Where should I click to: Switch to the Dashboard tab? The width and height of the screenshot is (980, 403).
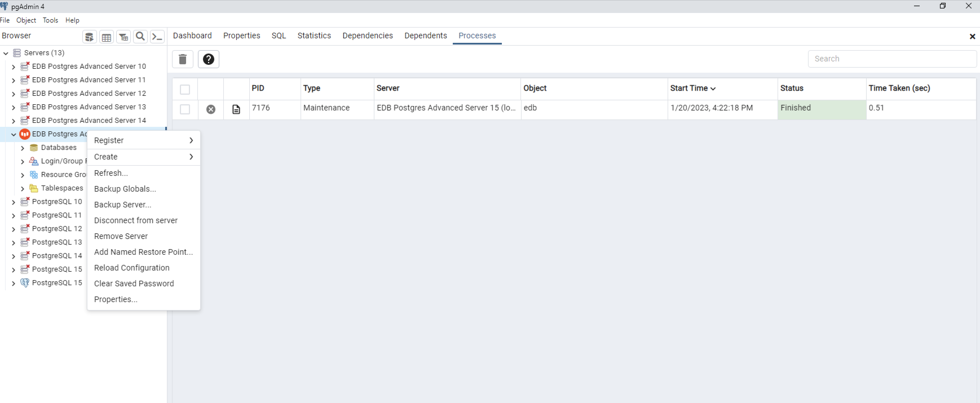pyautogui.click(x=192, y=36)
